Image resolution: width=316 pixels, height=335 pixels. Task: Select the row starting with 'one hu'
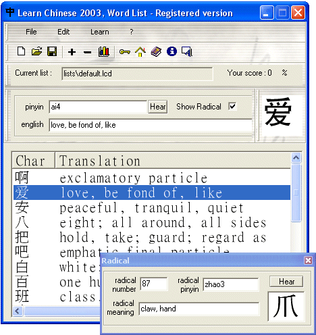57,282
